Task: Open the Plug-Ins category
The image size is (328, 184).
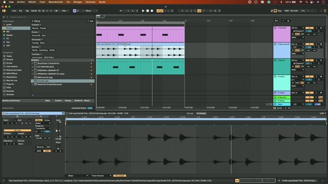Action: [10, 84]
